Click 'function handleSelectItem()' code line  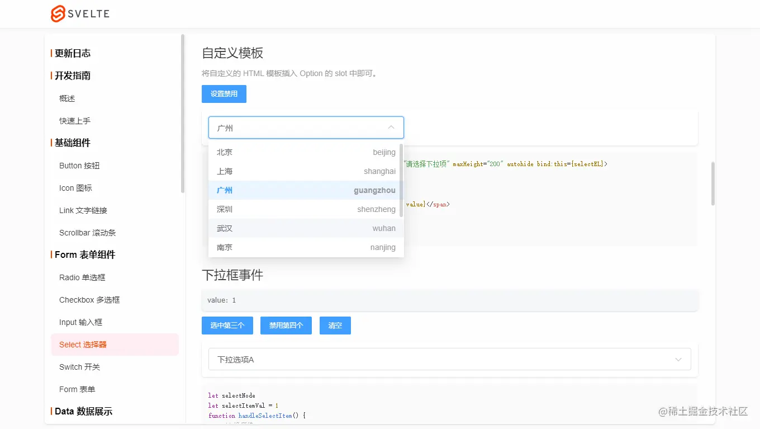tap(257, 416)
